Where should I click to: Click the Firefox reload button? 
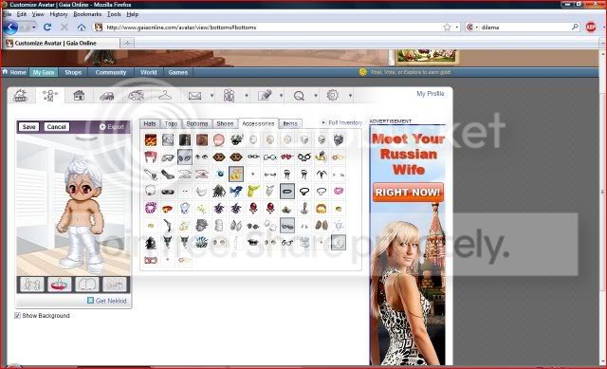pyautogui.click(x=47, y=28)
